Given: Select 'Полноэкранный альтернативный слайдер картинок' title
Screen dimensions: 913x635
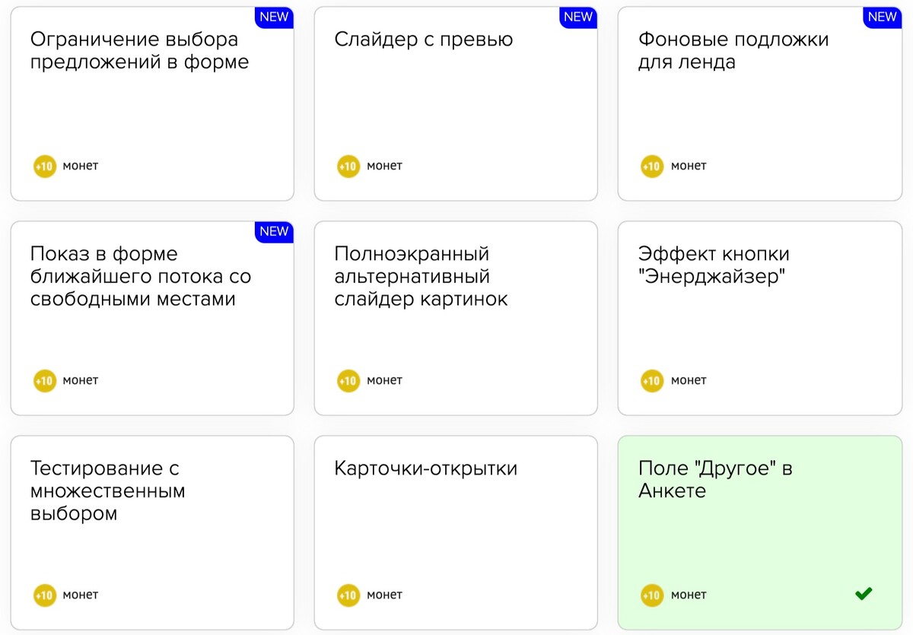Looking at the screenshot, I should pos(422,276).
